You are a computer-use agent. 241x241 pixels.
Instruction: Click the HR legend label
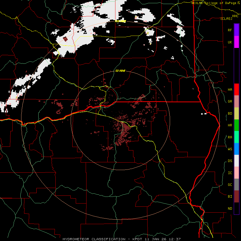tap(230, 125)
